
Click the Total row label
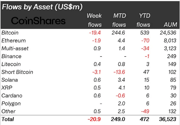point(8,119)
